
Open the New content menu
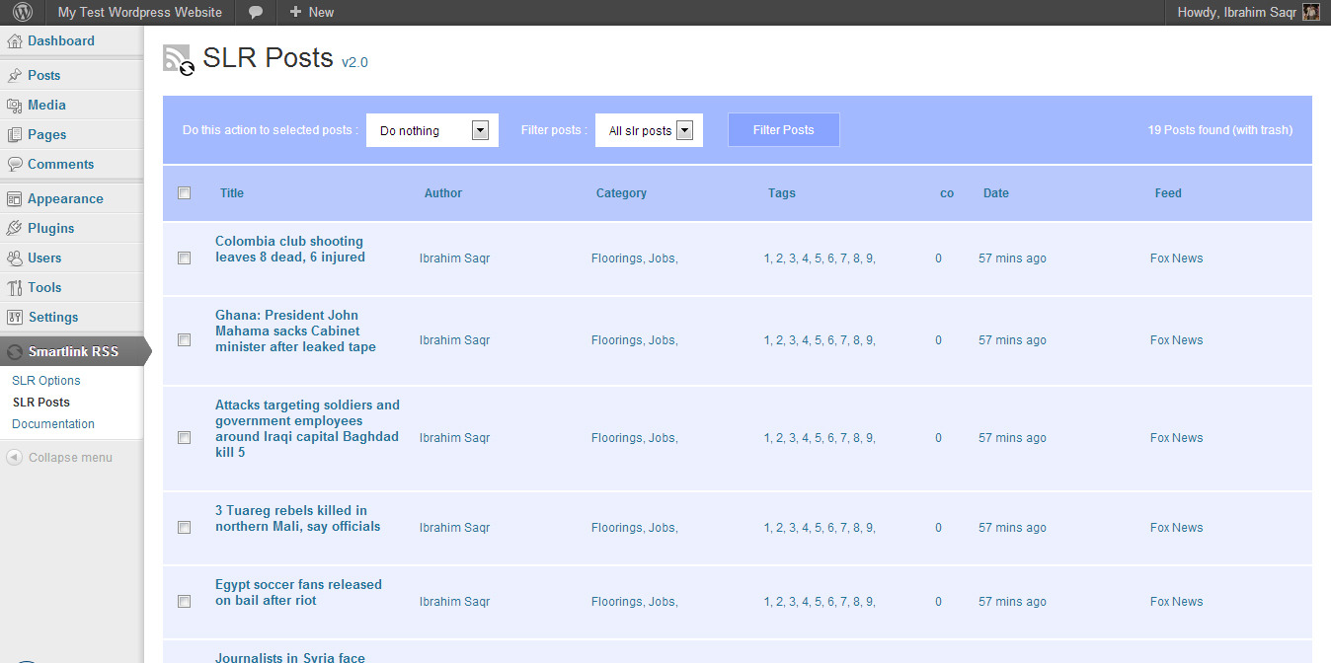(x=310, y=12)
